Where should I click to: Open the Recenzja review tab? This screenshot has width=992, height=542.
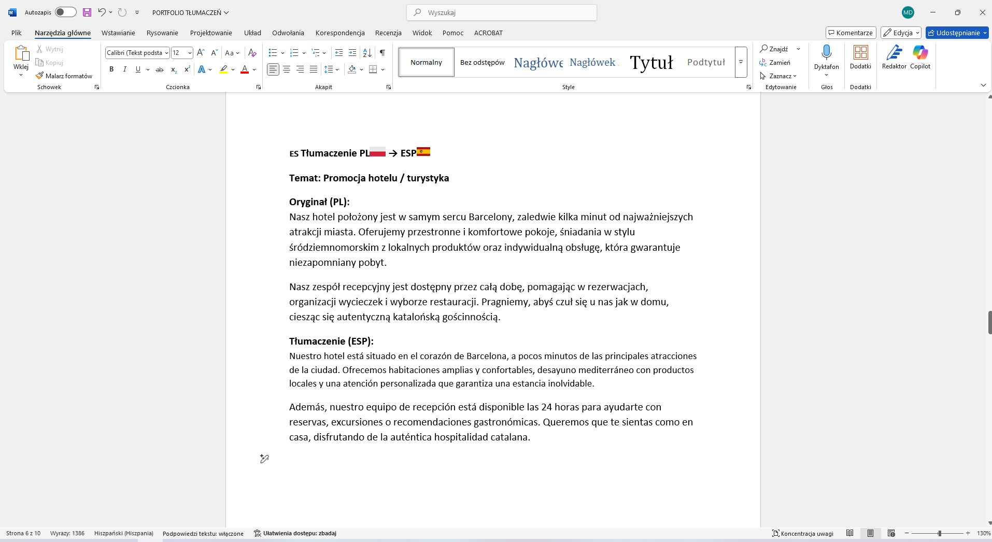click(x=388, y=33)
